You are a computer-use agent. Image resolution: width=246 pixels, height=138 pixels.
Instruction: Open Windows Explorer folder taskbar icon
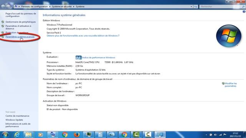pos(28,135)
